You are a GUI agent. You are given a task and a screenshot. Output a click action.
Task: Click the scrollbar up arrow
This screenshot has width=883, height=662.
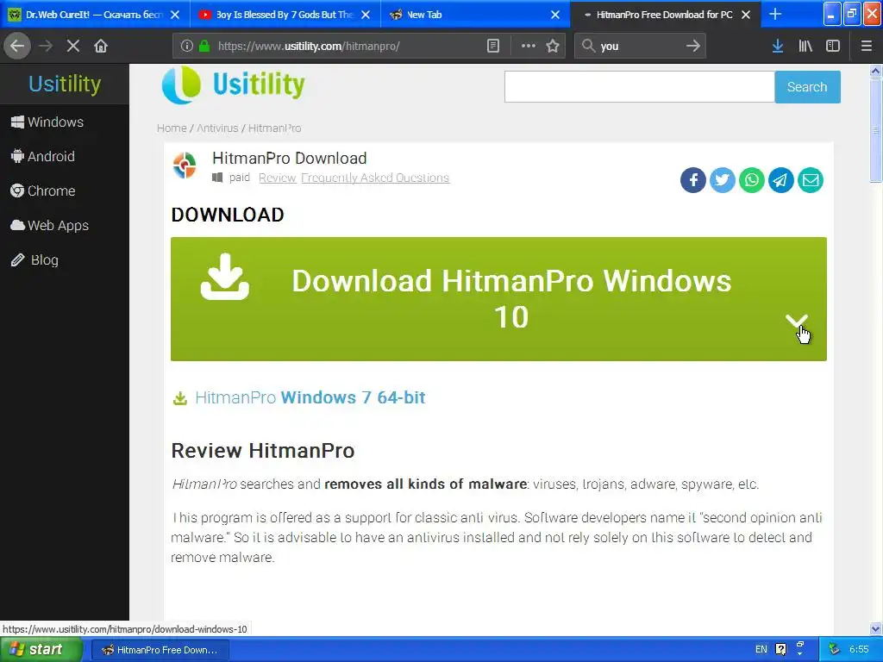pyautogui.click(x=875, y=71)
